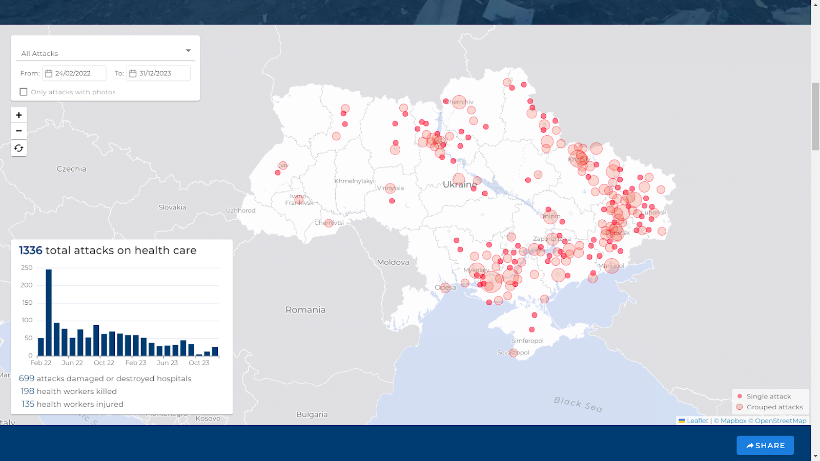Image resolution: width=820 pixels, height=461 pixels.
Task: Click the To date calendar icon
Action: click(x=133, y=73)
